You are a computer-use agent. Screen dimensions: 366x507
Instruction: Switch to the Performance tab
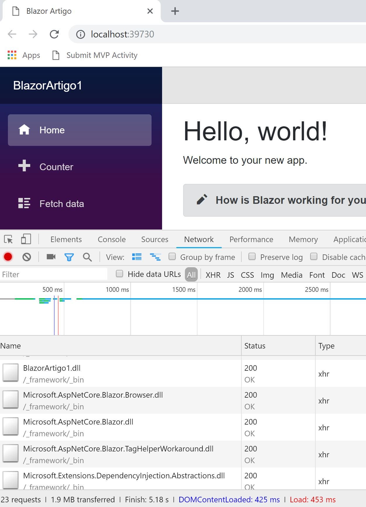click(251, 239)
